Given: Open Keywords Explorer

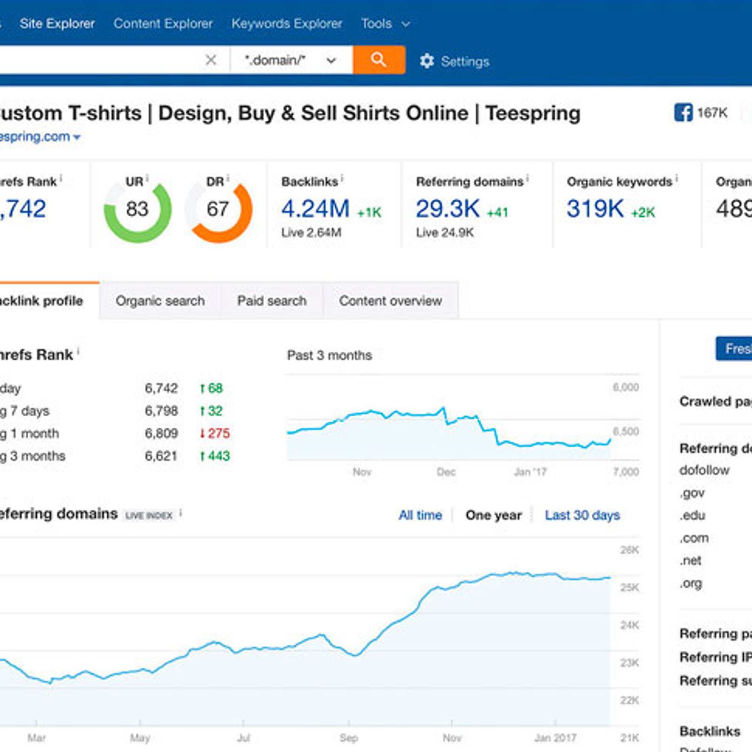Looking at the screenshot, I should tap(287, 23).
